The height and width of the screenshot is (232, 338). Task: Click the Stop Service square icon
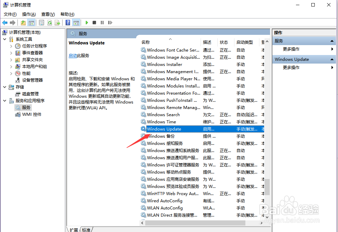point(94,23)
